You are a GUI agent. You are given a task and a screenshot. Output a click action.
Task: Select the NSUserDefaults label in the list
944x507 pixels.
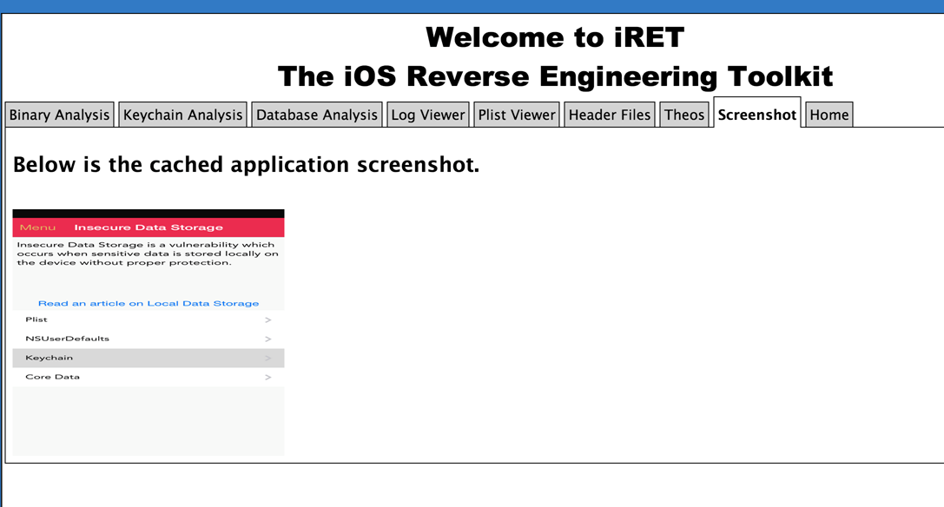67,339
